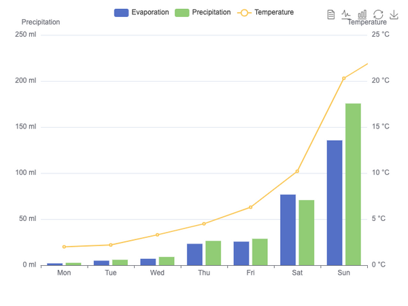Click the Temperature legend circle marker

click(x=244, y=13)
